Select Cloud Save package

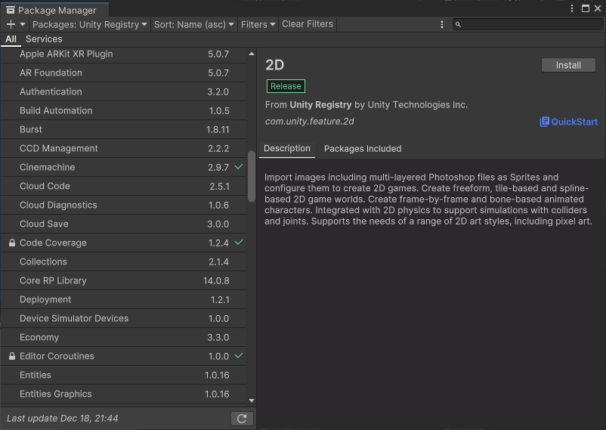click(x=124, y=224)
